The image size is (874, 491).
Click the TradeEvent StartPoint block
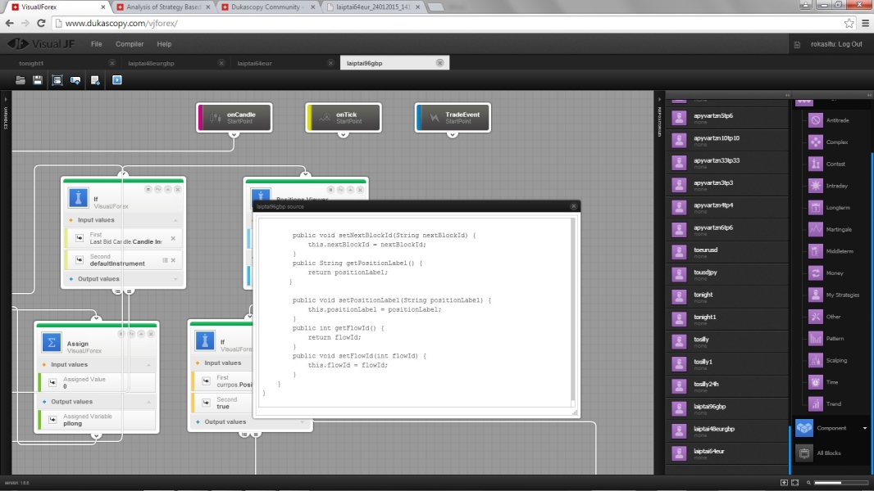click(453, 117)
